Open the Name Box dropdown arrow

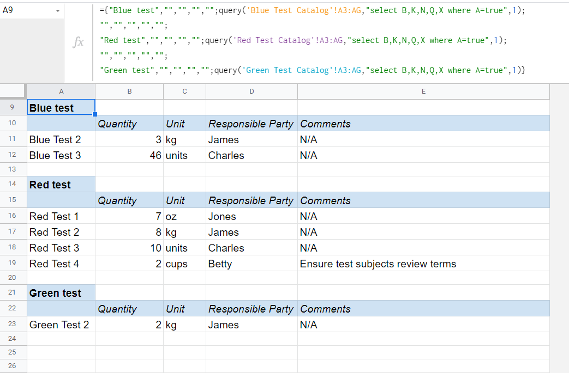click(x=58, y=11)
